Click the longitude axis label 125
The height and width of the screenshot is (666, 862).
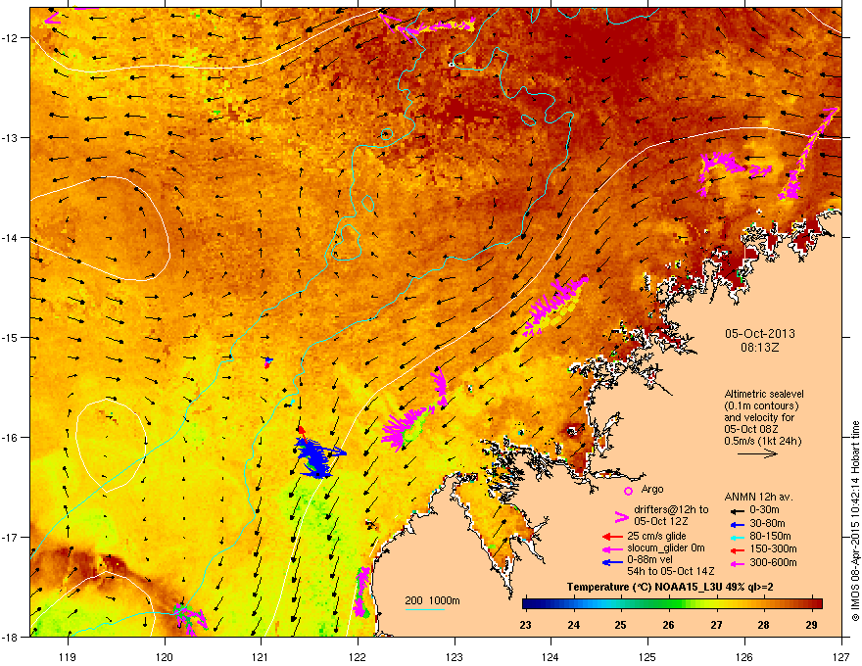pos(647,656)
